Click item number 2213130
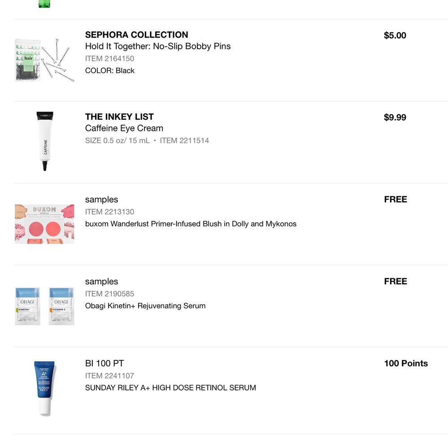This screenshot has width=448, height=441. 109,212
